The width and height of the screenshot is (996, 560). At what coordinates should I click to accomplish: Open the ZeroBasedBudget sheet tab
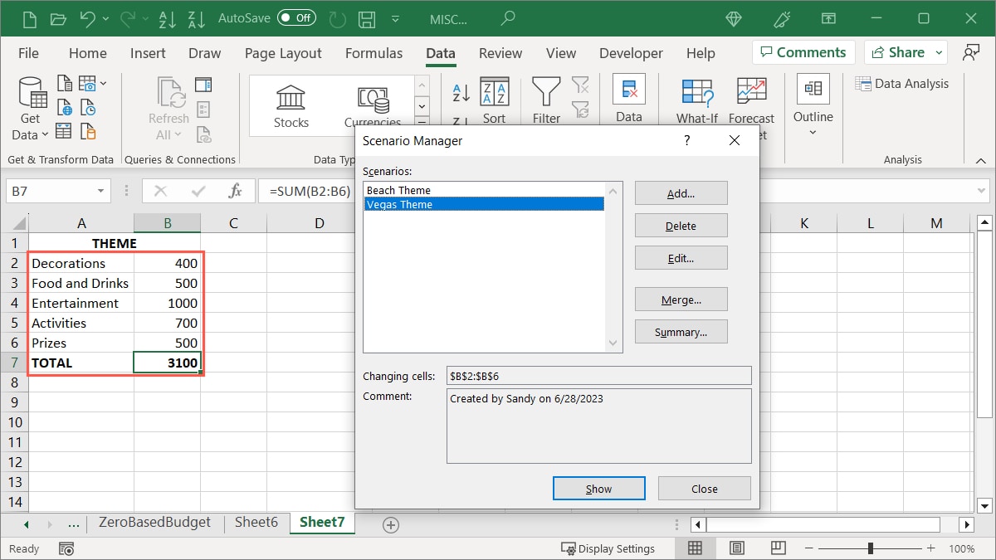(154, 523)
